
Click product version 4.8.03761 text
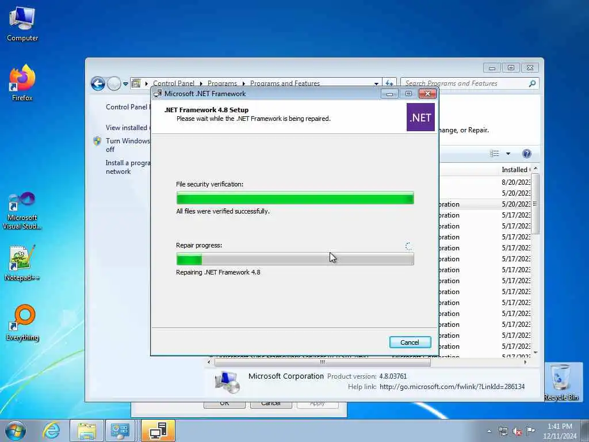[392, 376]
